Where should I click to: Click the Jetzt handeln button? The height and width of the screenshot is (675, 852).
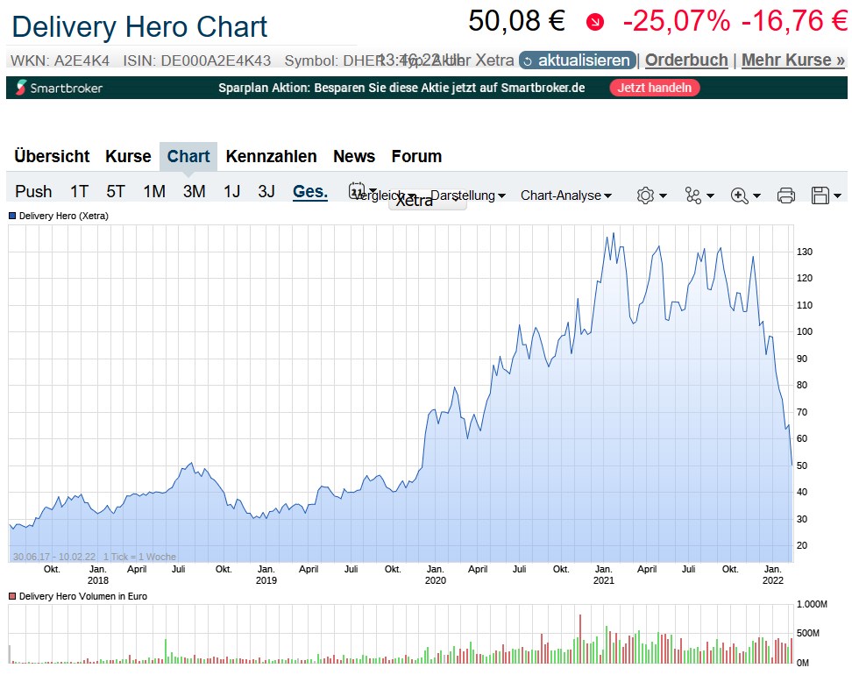click(654, 88)
